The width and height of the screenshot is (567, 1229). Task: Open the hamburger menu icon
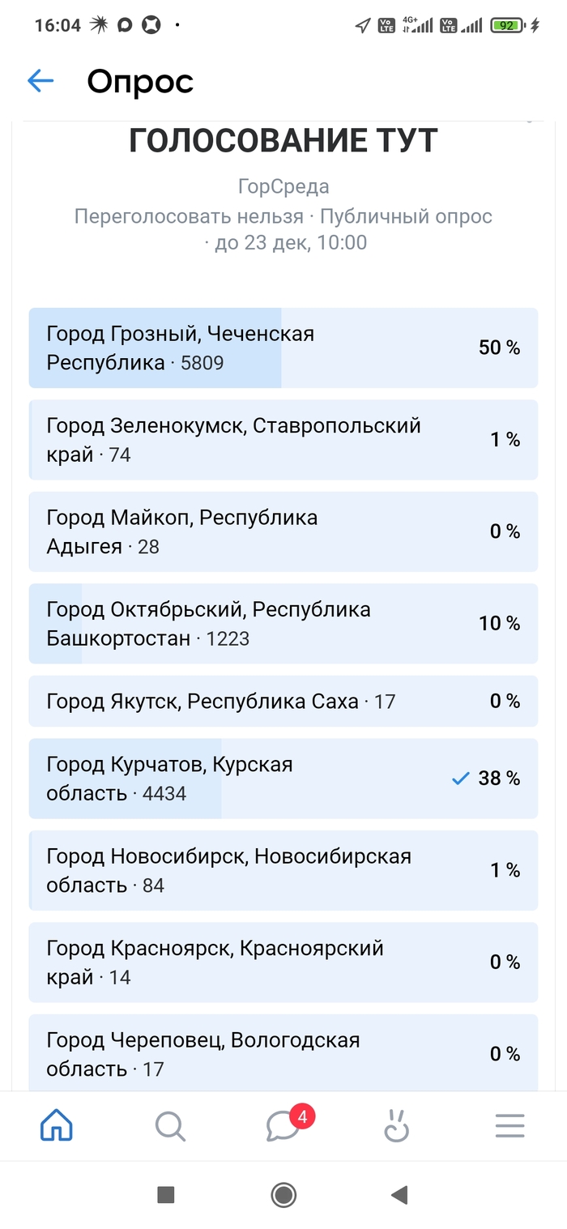[x=510, y=1126]
